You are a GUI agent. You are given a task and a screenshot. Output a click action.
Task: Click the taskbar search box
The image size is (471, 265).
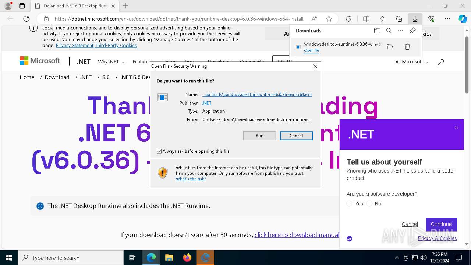pos(71,258)
